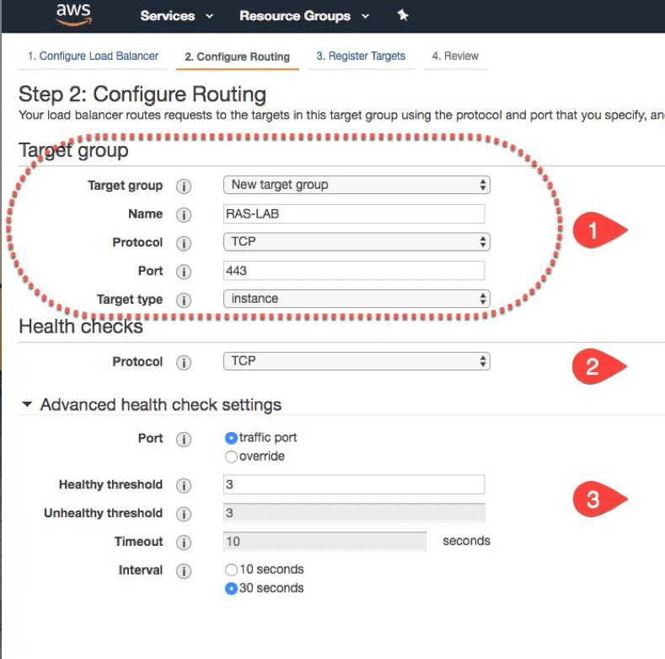Image resolution: width=665 pixels, height=659 pixels.
Task: Open the New target group dropdown
Action: 357,185
